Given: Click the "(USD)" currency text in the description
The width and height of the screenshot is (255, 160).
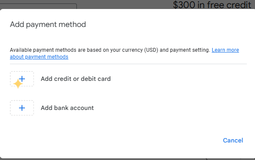Looking at the screenshot, I should pos(151,50).
